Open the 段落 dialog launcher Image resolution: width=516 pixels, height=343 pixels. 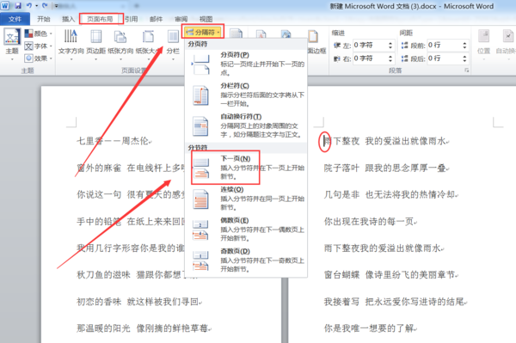[467, 70]
